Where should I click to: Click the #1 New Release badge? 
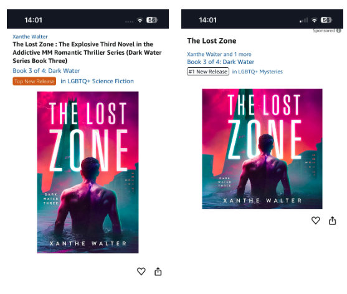pyautogui.click(x=208, y=71)
